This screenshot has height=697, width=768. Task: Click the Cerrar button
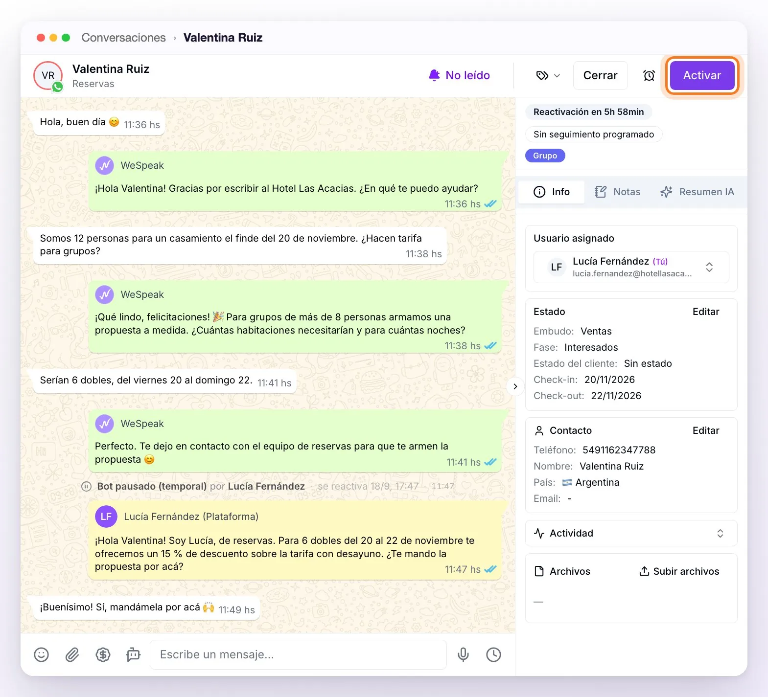click(600, 75)
